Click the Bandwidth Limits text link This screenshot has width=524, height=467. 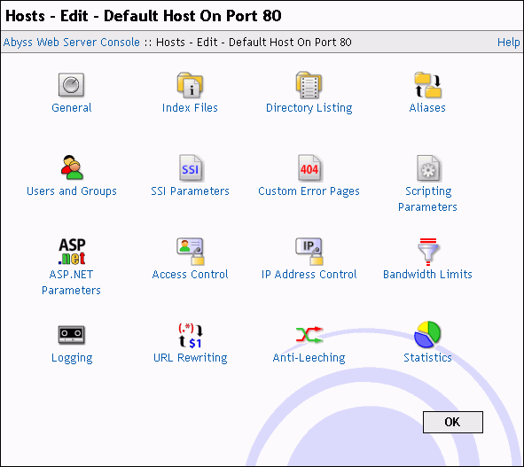(427, 274)
